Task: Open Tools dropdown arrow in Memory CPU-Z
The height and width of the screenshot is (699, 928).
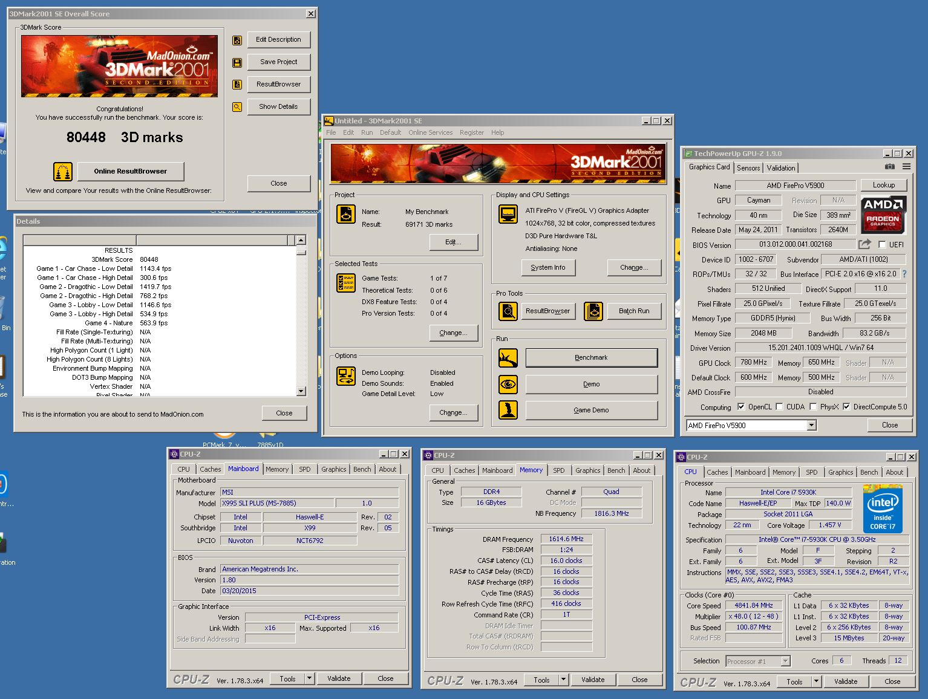Action: [563, 680]
